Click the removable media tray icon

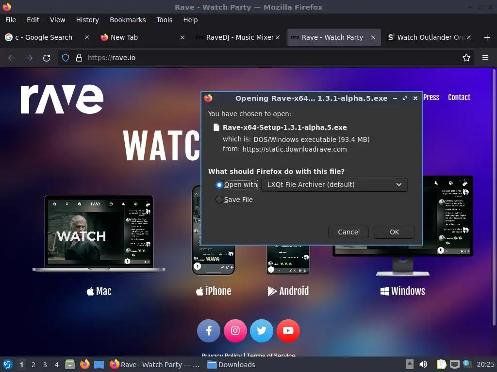click(x=410, y=364)
